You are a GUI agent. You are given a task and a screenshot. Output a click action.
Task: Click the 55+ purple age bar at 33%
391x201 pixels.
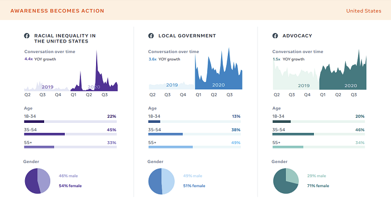pos(70,147)
